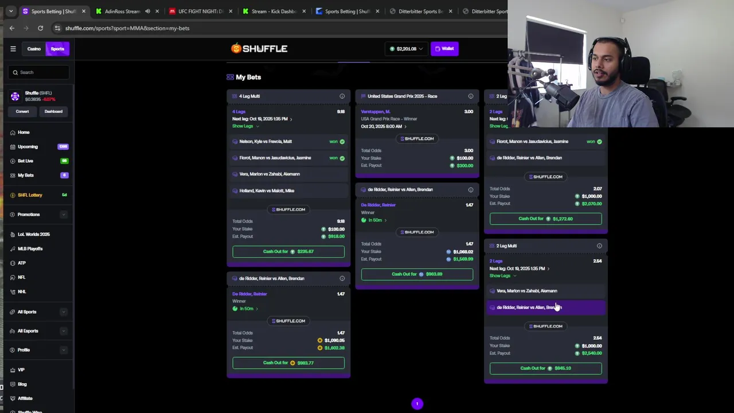Open LoL Worlds 2025

pos(33,235)
